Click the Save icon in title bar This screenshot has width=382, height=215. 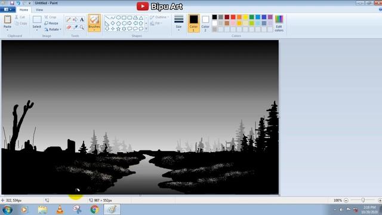click(x=12, y=3)
